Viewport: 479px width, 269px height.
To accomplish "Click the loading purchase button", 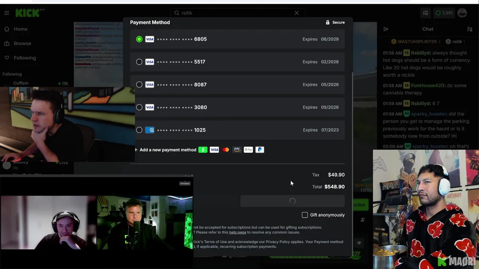I will pyautogui.click(x=292, y=201).
